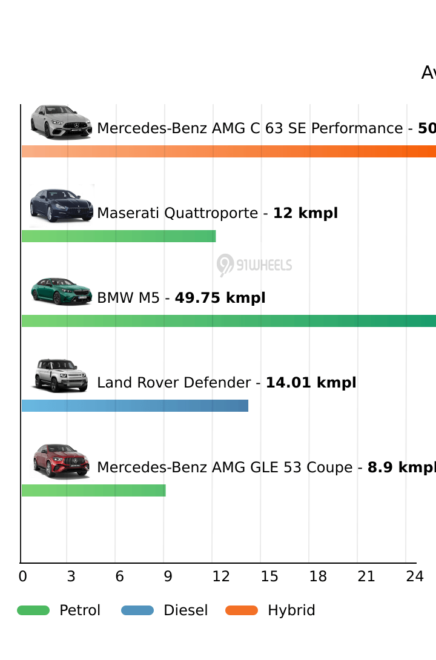Toggle the Petrol legend label
Screen dimensions: 436x660
pos(80,610)
